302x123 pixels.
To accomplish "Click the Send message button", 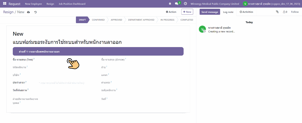I will point(209,12).
